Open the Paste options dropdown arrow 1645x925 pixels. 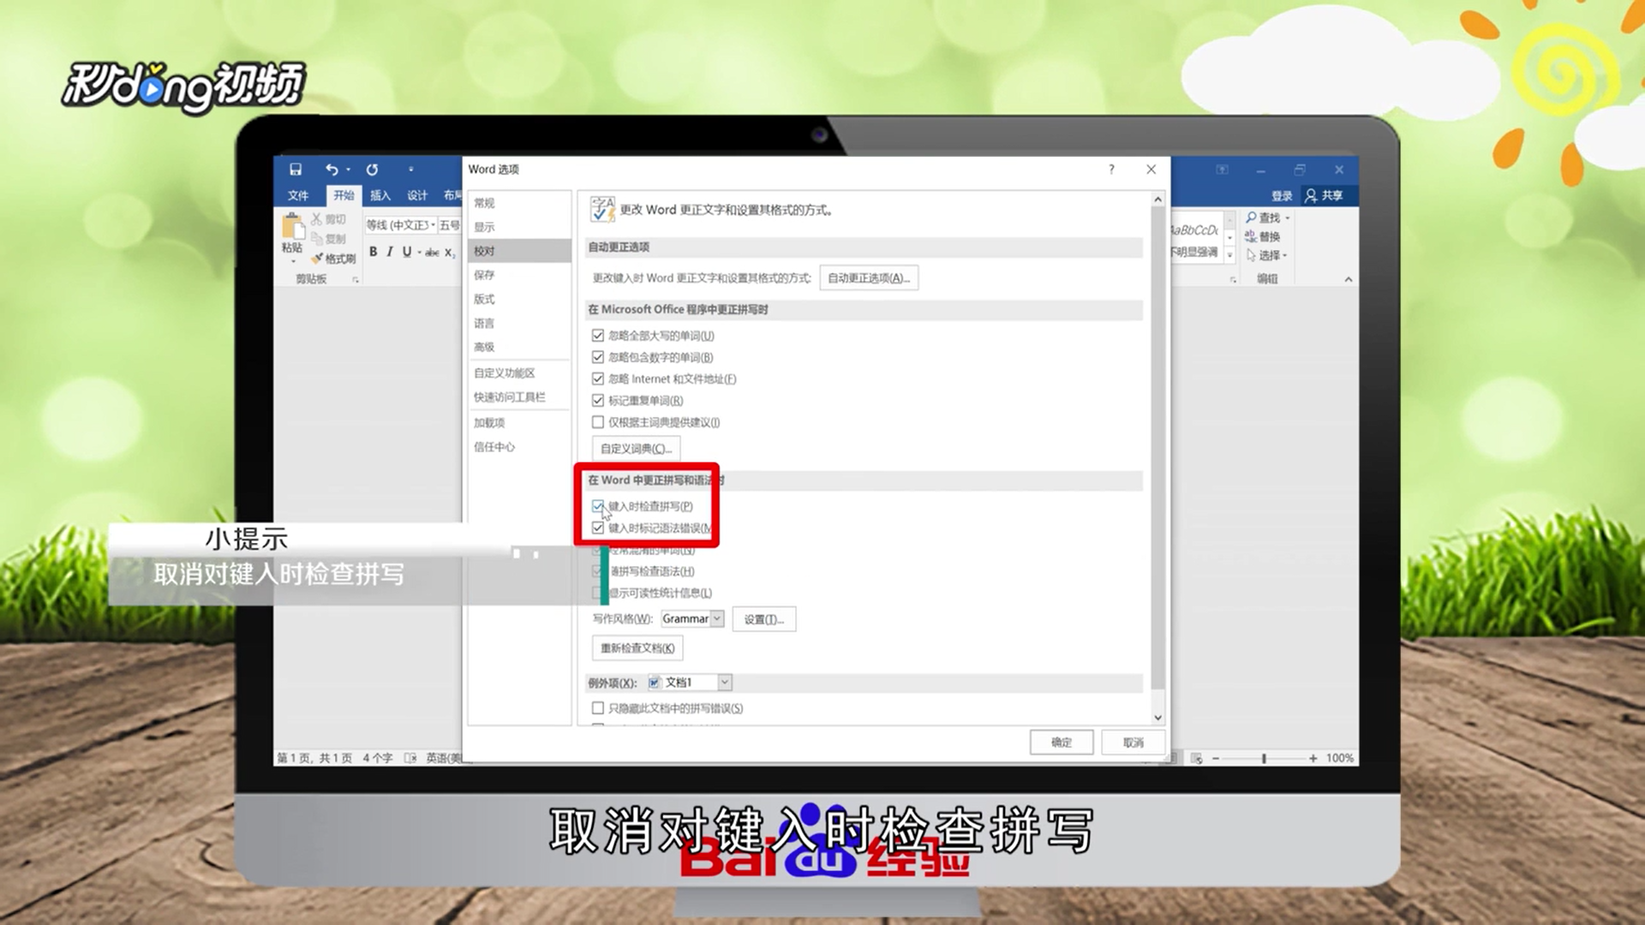(x=292, y=260)
